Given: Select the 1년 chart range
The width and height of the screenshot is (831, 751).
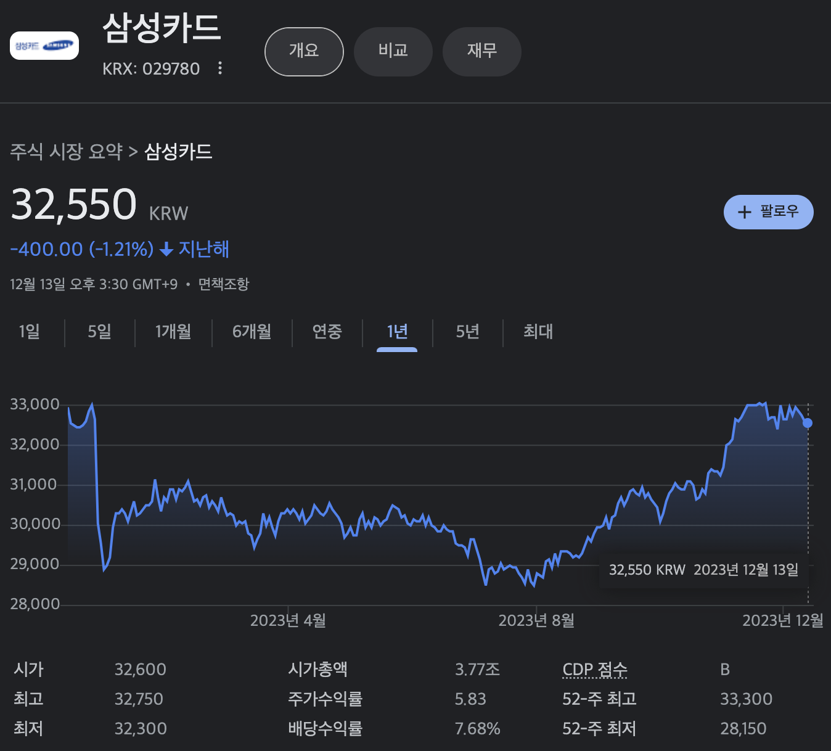Looking at the screenshot, I should tap(397, 332).
